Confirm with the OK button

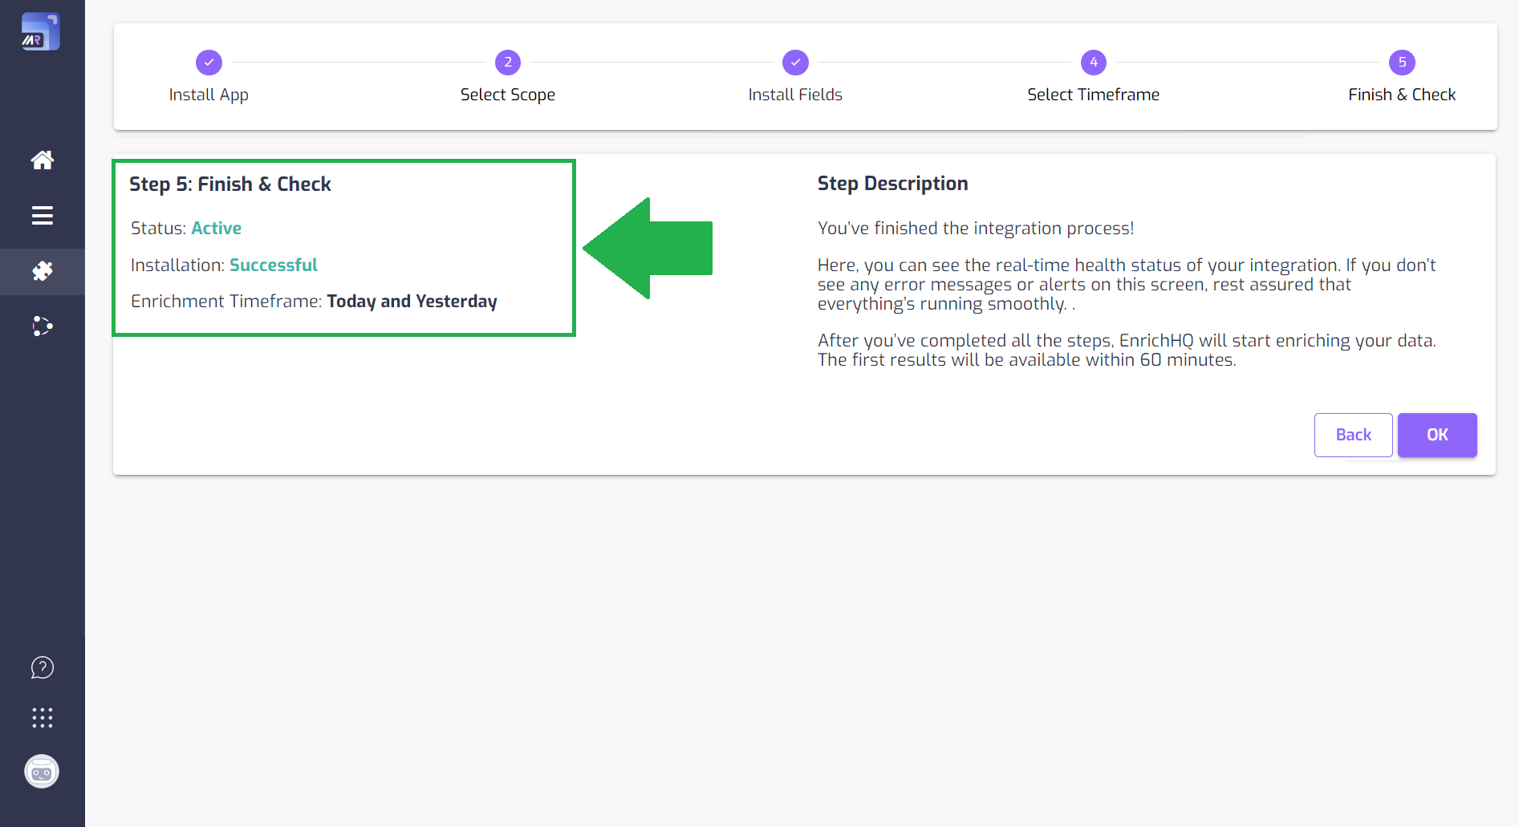pyautogui.click(x=1437, y=435)
